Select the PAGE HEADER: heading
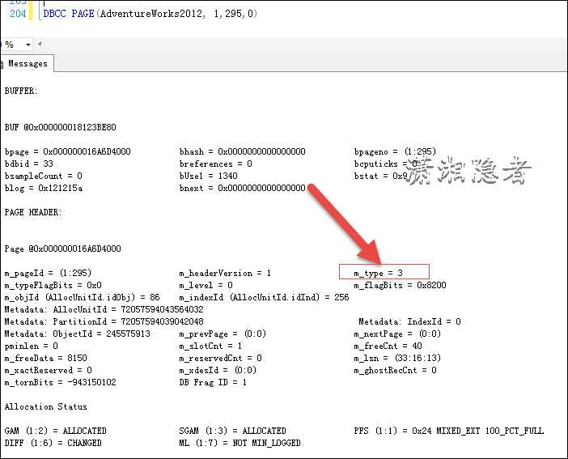 (x=33, y=212)
